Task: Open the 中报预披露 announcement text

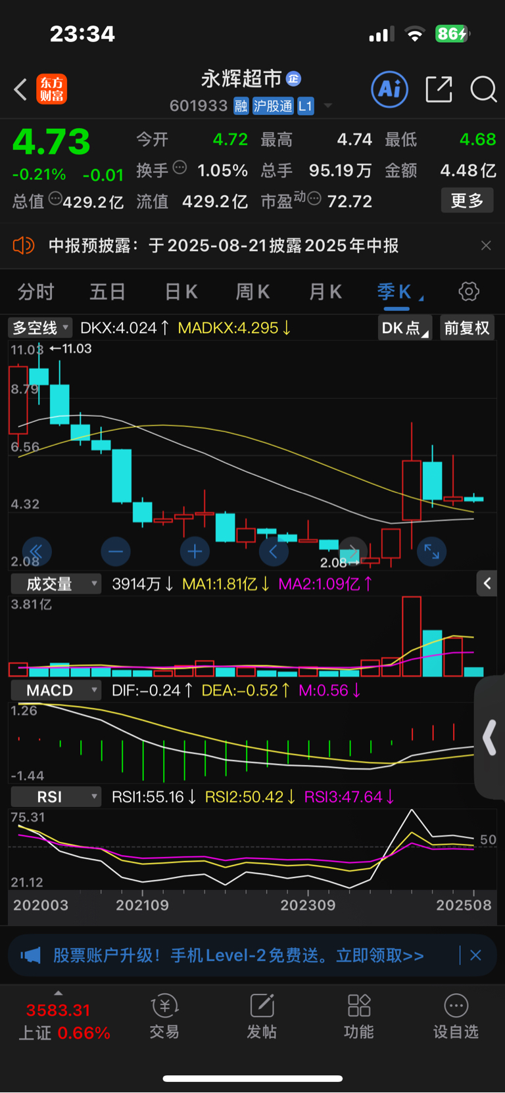Action: (224, 246)
